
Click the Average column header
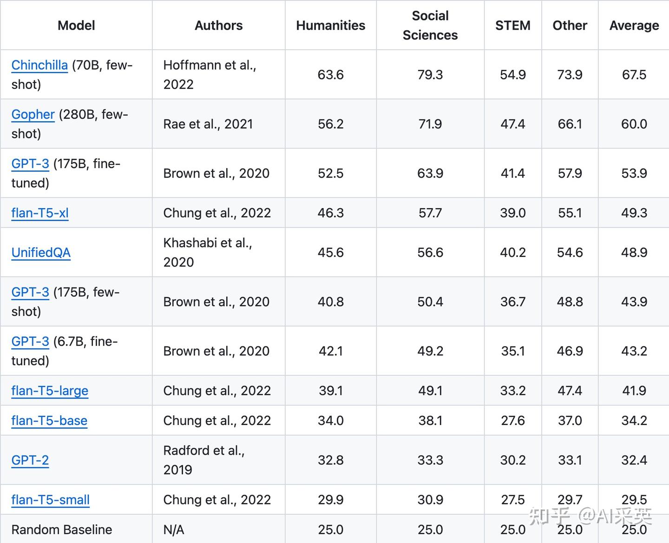pyautogui.click(x=634, y=26)
